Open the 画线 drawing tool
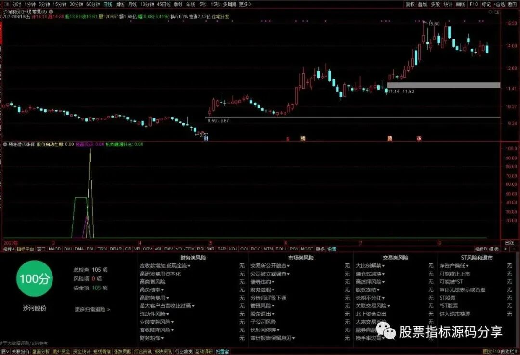 (x=461, y=5)
